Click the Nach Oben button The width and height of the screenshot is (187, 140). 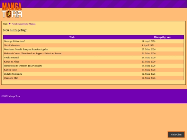pyautogui.click(x=176, y=135)
